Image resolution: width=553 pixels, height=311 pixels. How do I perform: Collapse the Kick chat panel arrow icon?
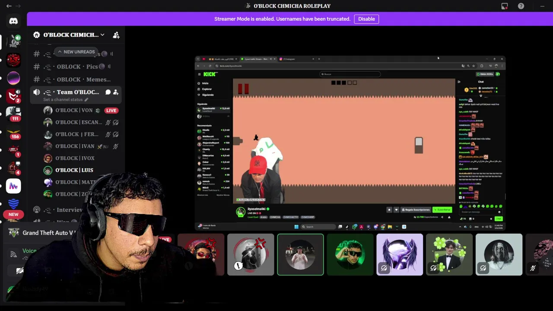coord(459,82)
